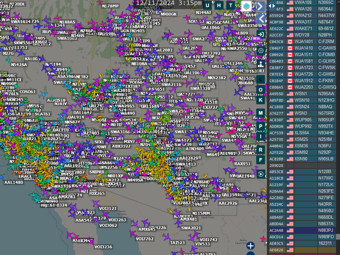The height and width of the screenshot is (255, 340).
Task: Click the date and time display
Action: pos(169,3)
